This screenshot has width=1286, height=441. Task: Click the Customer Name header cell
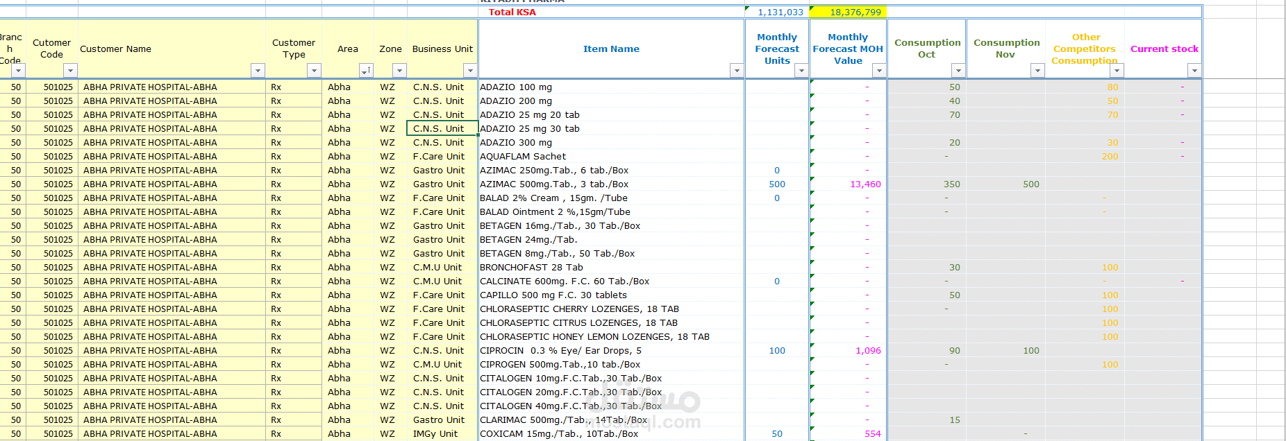tap(172, 49)
